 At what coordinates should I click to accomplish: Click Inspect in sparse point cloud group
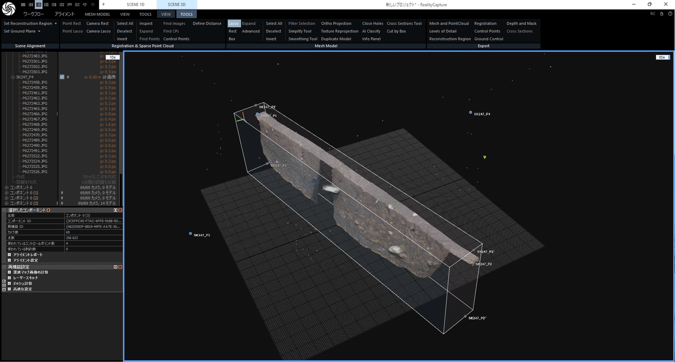(x=146, y=24)
